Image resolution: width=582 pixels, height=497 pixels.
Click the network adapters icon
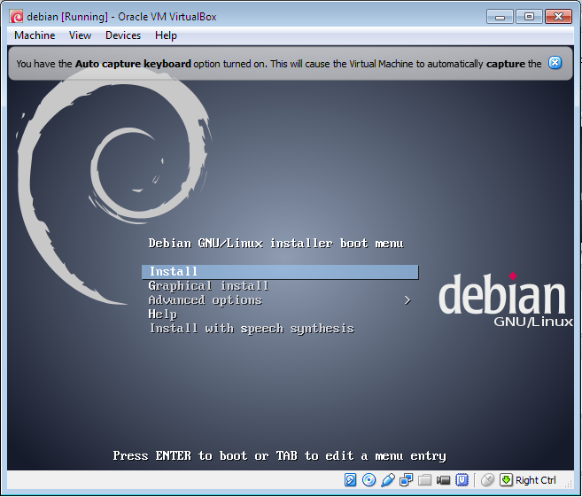[x=406, y=480]
